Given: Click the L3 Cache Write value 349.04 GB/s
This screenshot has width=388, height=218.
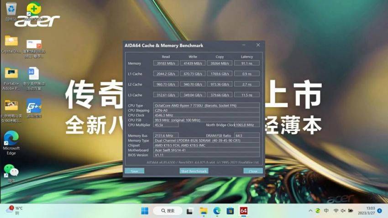Looking at the screenshot, I should [193, 95].
